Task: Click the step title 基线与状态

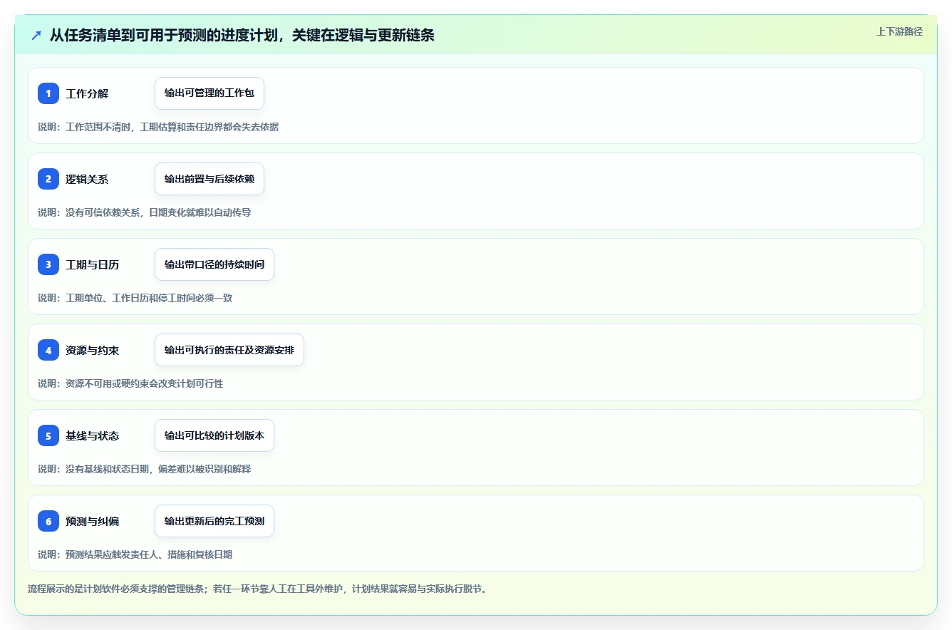Action: point(93,435)
